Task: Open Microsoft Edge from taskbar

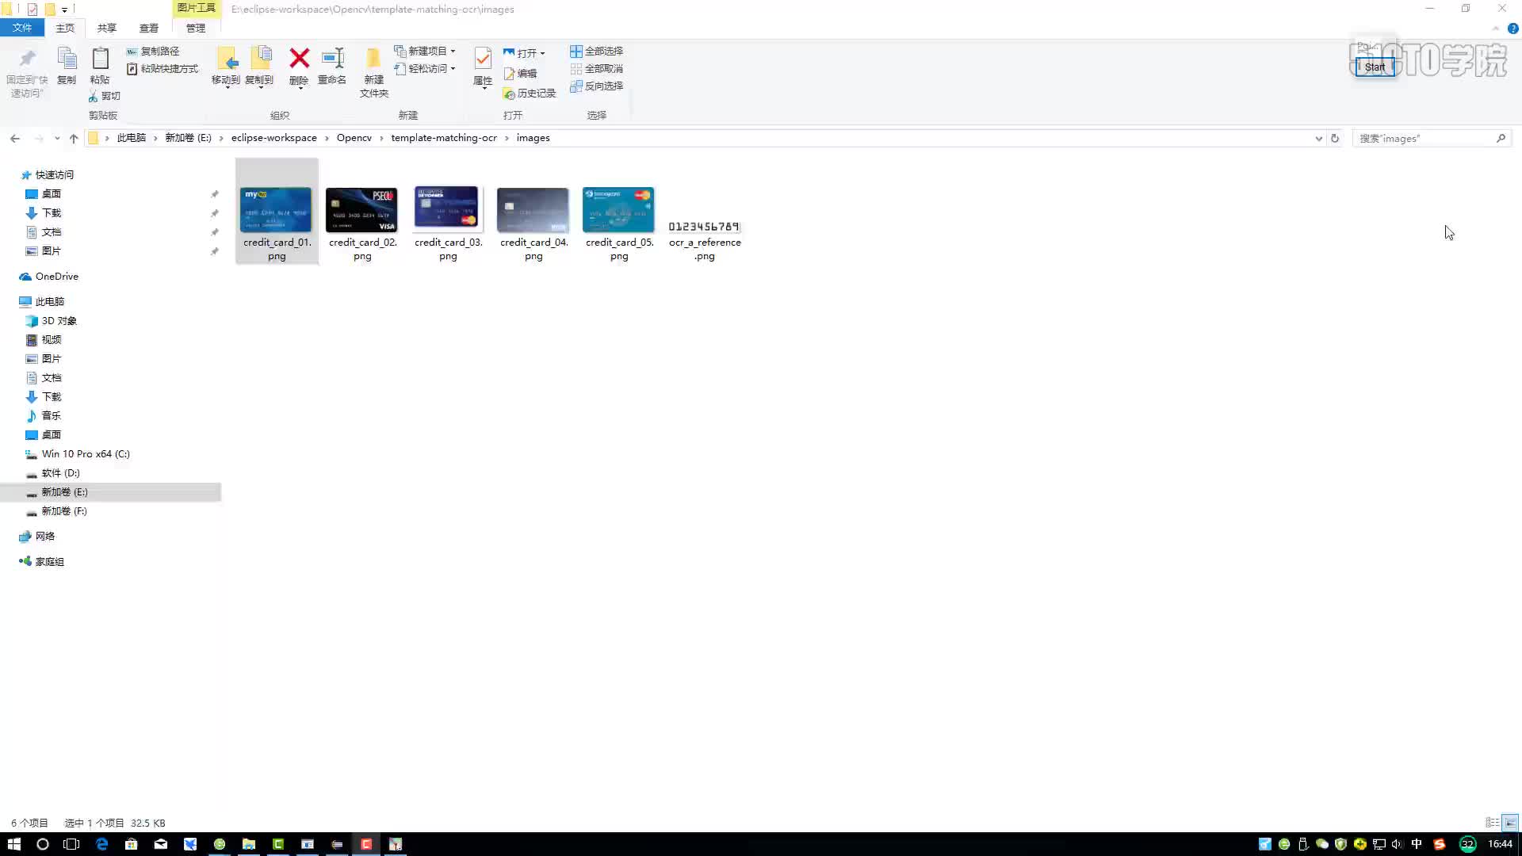Action: [102, 844]
